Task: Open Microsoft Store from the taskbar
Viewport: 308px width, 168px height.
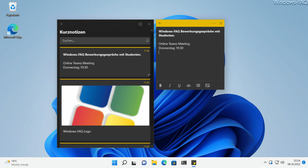Action: click(174, 163)
